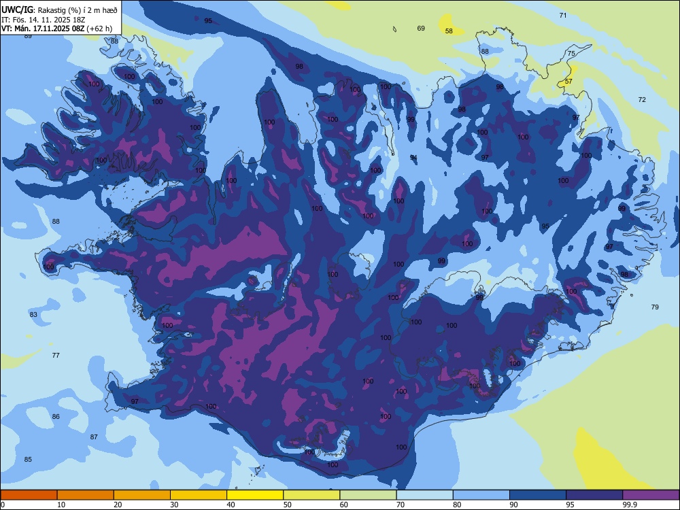Image resolution: width=680 pixels, height=510 pixels.
Task: Click the legend scale label "40"
Action: (231, 505)
